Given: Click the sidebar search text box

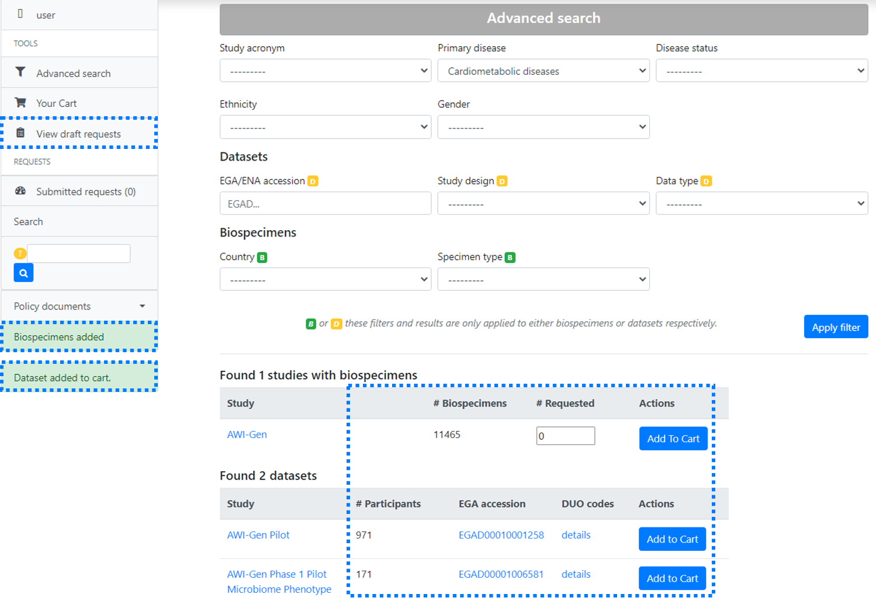Looking at the screenshot, I should 79,253.
